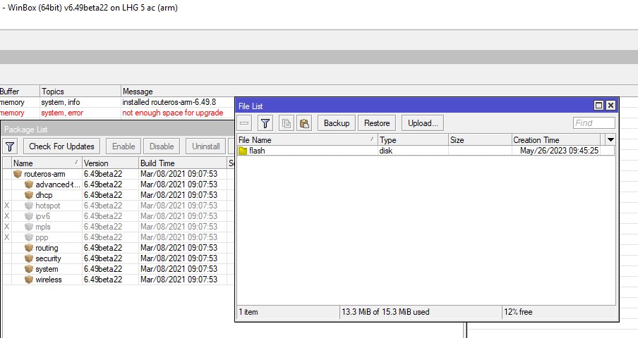The image size is (638, 338).
Task: Click the disabled ipv6 package icon
Action: click(x=29, y=216)
